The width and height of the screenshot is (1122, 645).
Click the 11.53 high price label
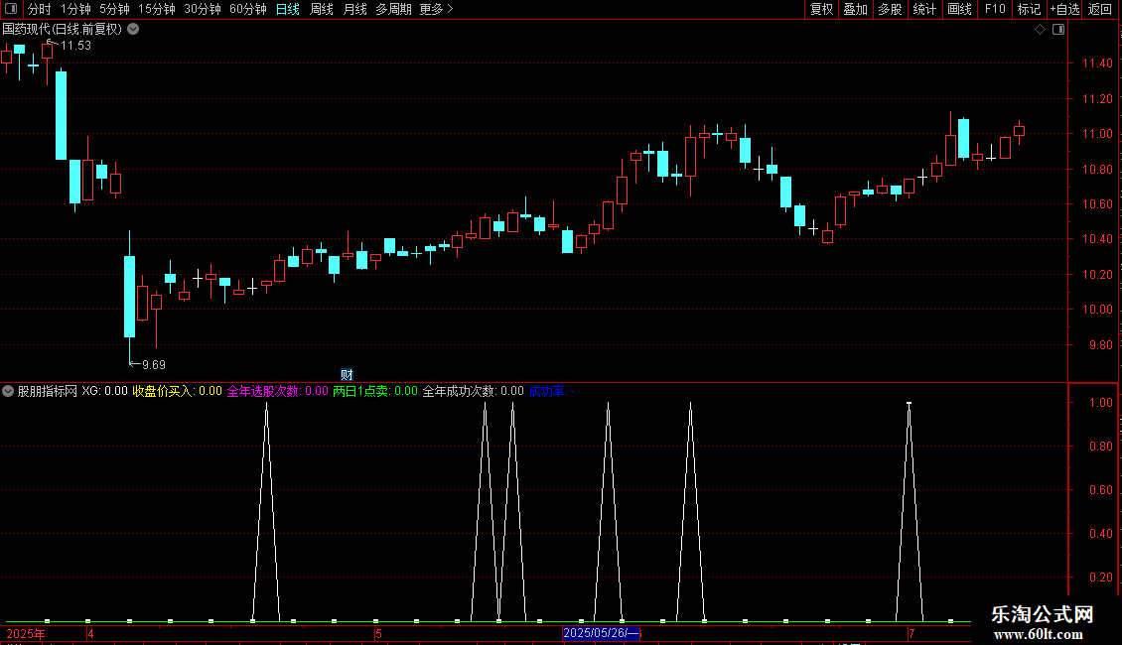(75, 46)
